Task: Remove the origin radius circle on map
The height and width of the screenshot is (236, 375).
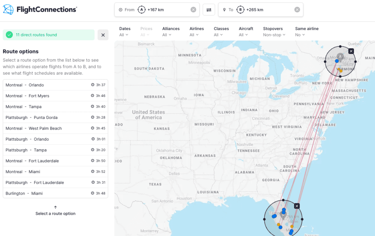Action: click(351, 51)
